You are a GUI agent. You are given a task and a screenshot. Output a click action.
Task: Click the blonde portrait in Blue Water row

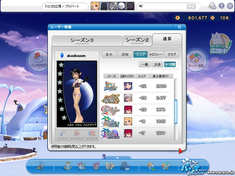(x=128, y=121)
